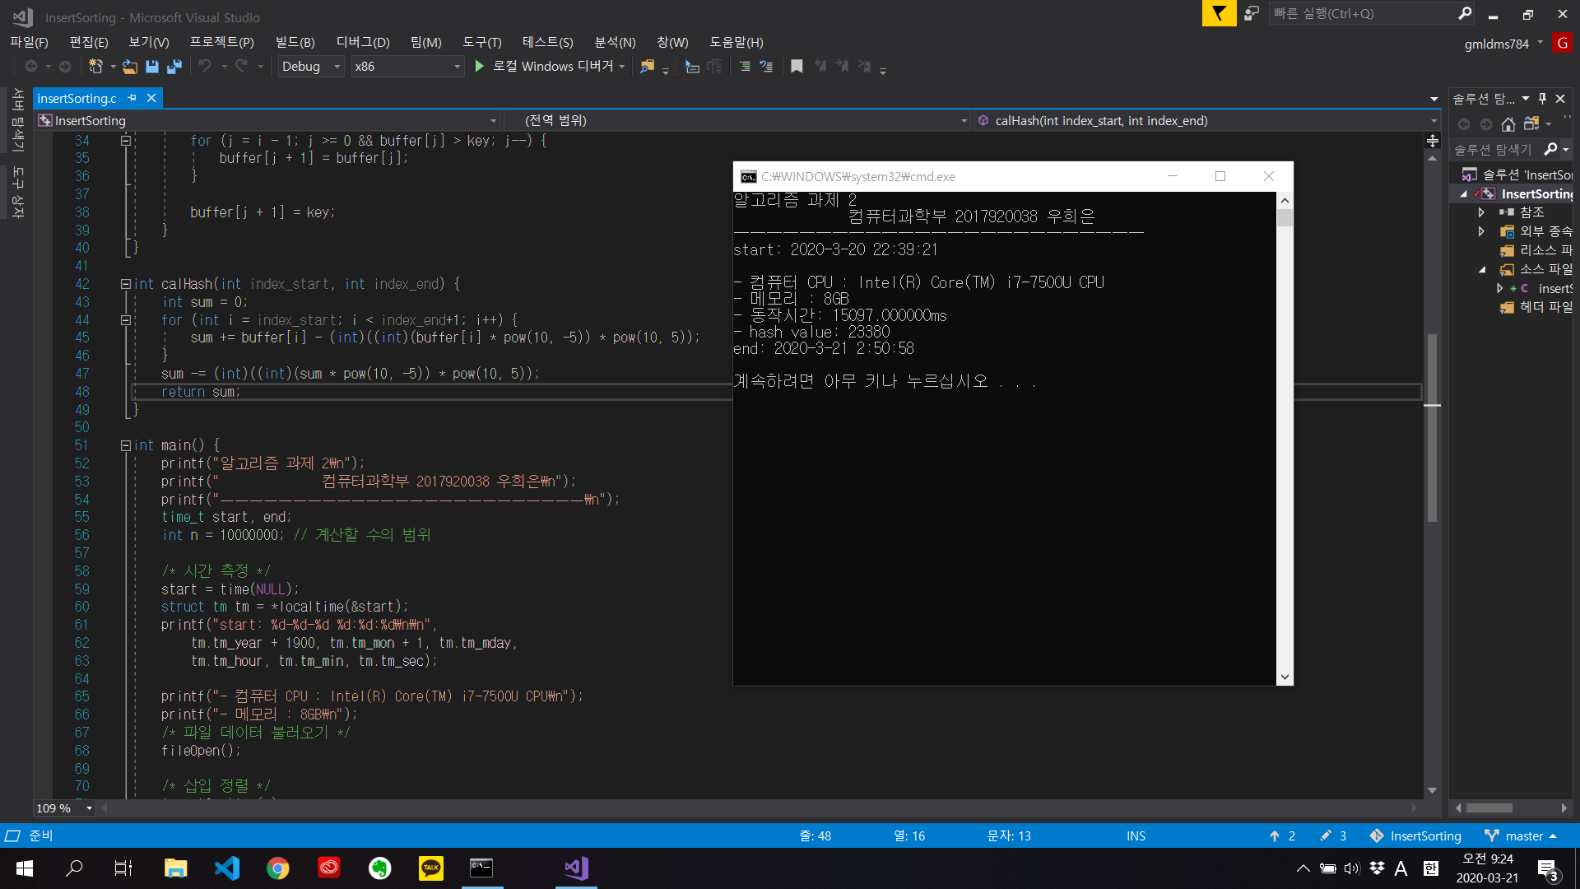
Task: Collapse the calHash function outline toggle
Action: pyautogui.click(x=125, y=284)
